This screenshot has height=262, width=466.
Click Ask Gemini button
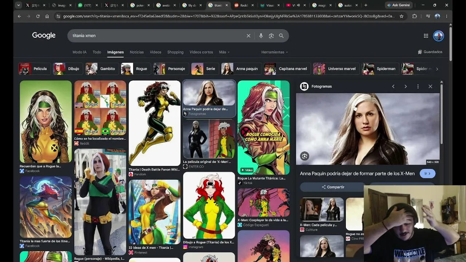pyautogui.click(x=398, y=5)
